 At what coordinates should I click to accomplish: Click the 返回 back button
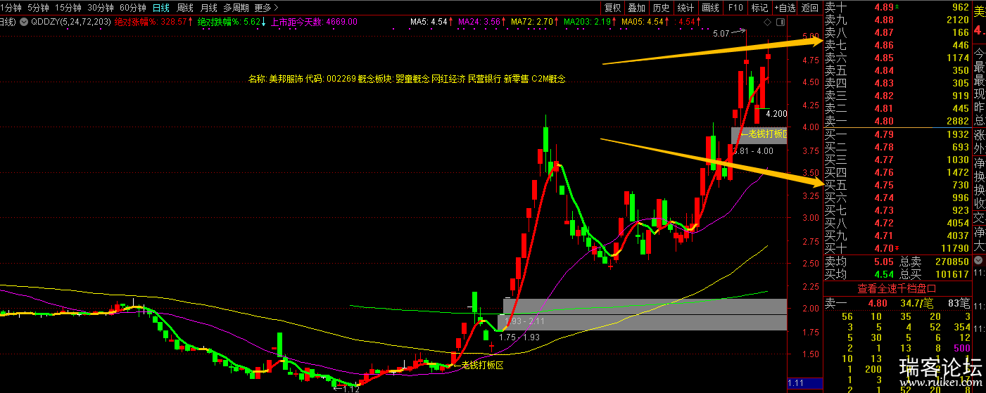point(810,8)
